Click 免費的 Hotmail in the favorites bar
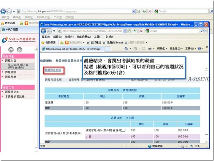 tap(113, 43)
